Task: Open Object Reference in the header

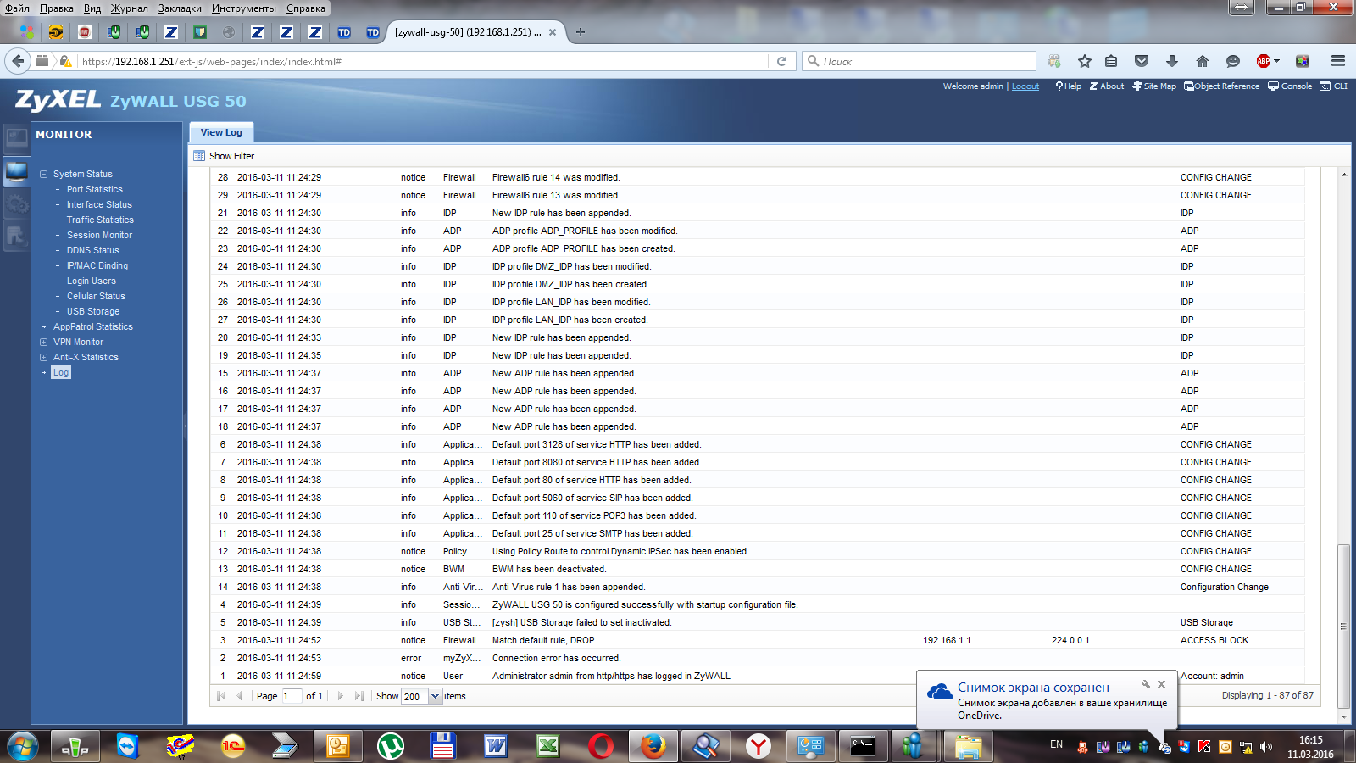Action: (x=1221, y=86)
